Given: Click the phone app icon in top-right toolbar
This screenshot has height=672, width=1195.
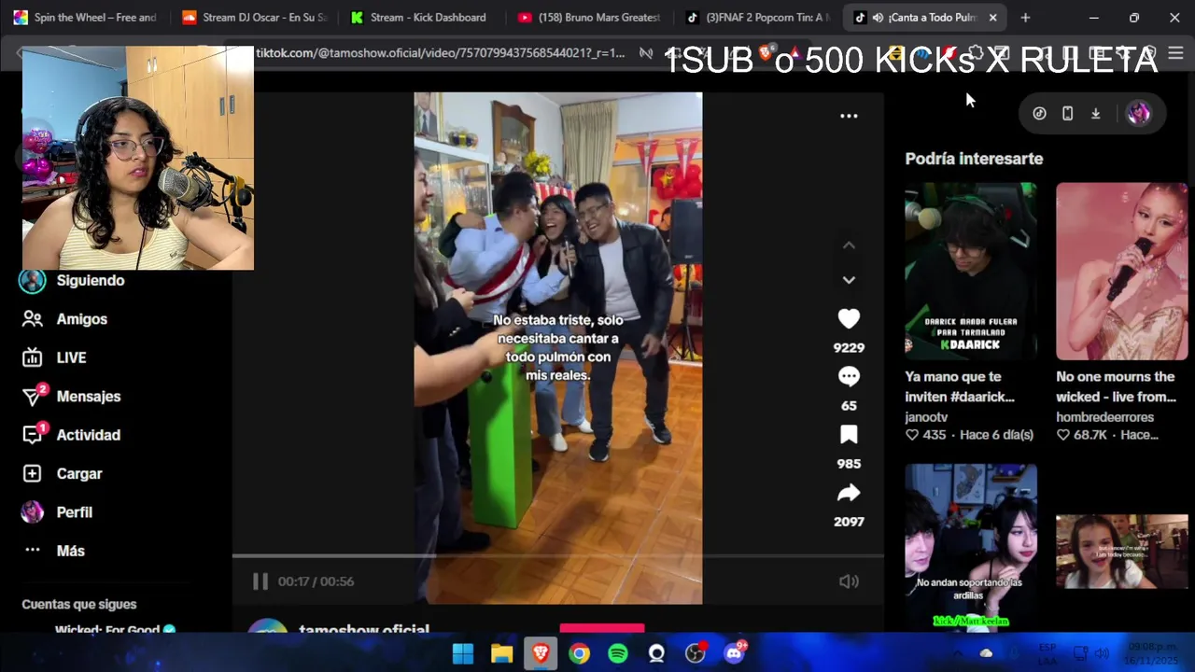Looking at the screenshot, I should (x=1067, y=113).
